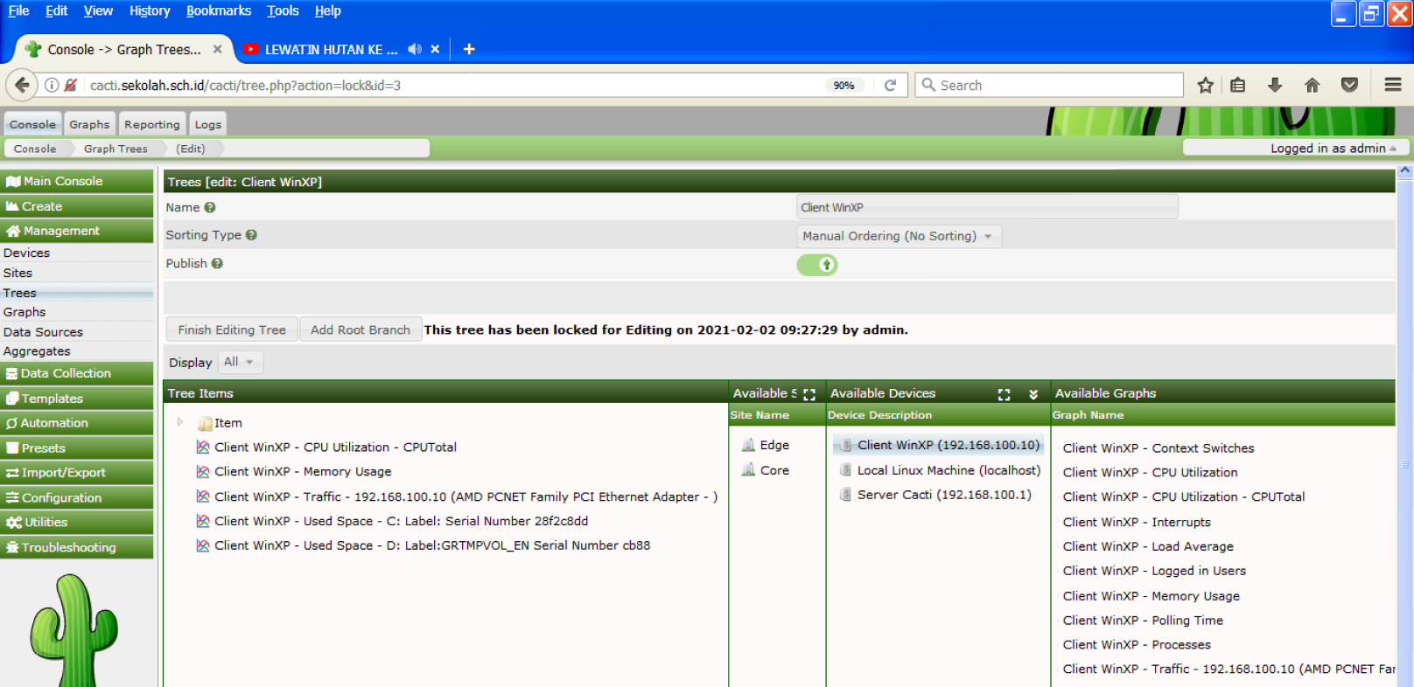
Task: Expand Available Sites panel to fullscreen
Action: click(809, 395)
